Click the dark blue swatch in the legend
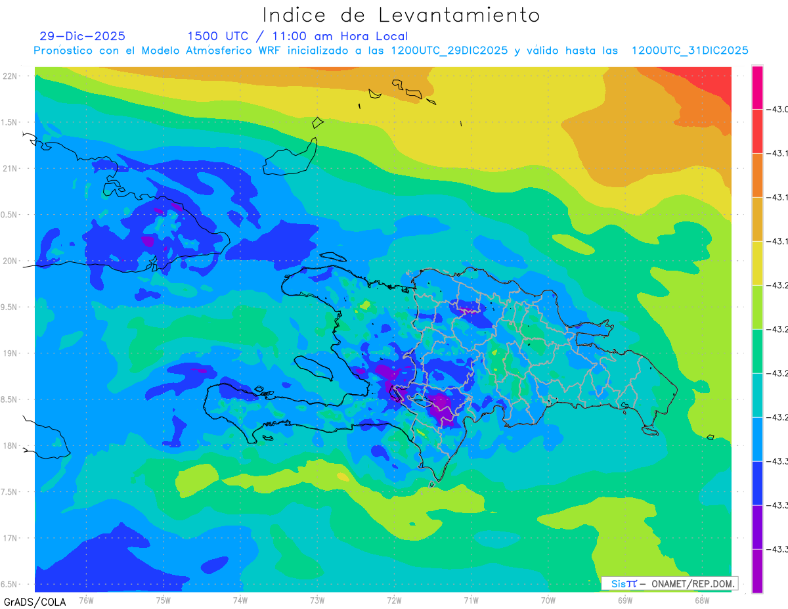 click(x=757, y=484)
